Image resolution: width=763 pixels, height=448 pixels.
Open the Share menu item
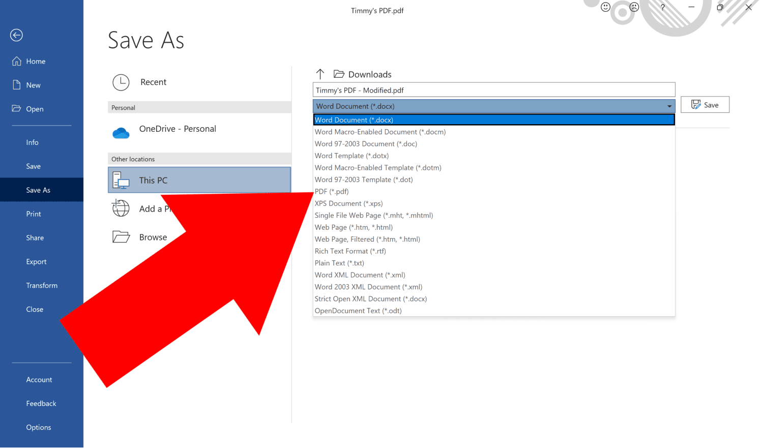click(x=35, y=238)
